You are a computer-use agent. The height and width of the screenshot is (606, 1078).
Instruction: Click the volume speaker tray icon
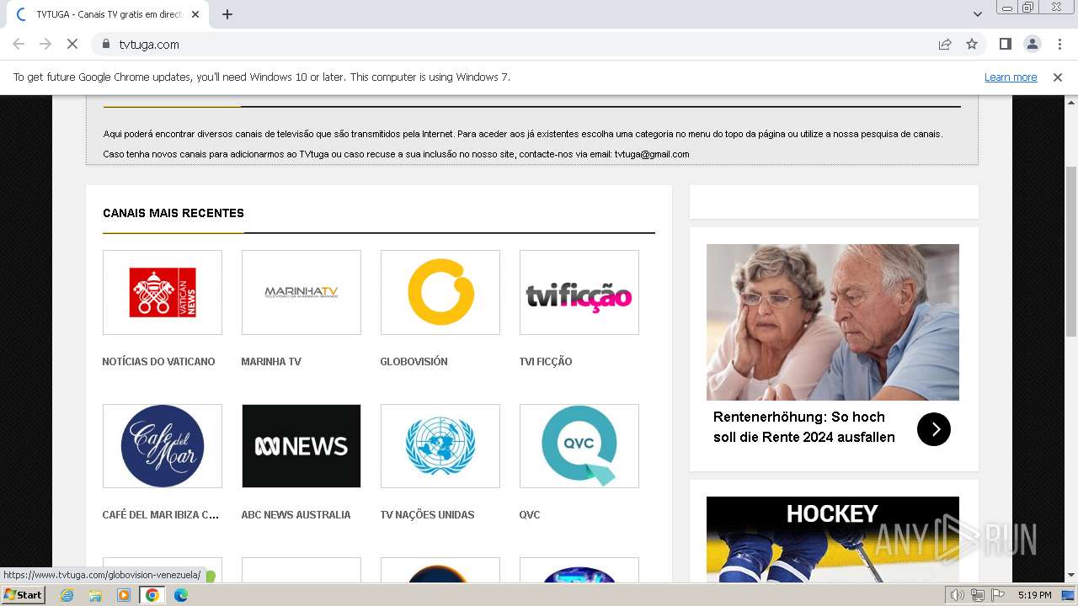tap(958, 595)
